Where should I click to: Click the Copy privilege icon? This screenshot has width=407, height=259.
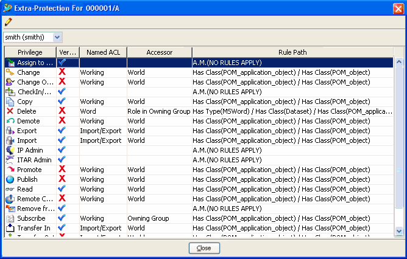(10, 102)
